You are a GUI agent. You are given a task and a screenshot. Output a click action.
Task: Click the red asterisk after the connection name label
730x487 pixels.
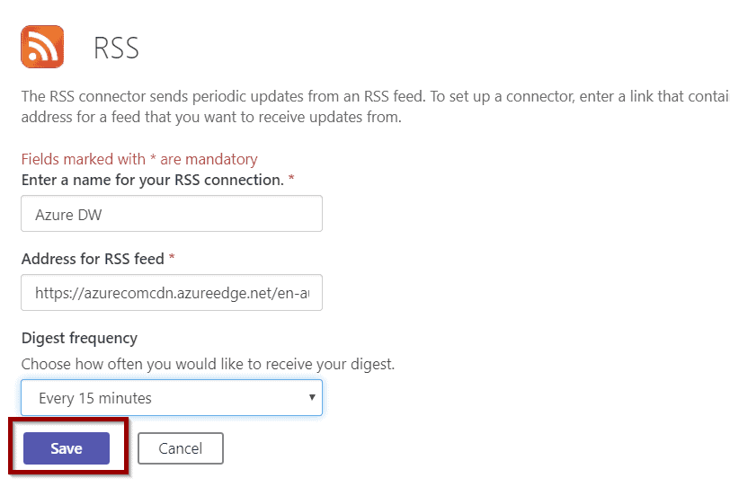291,178
